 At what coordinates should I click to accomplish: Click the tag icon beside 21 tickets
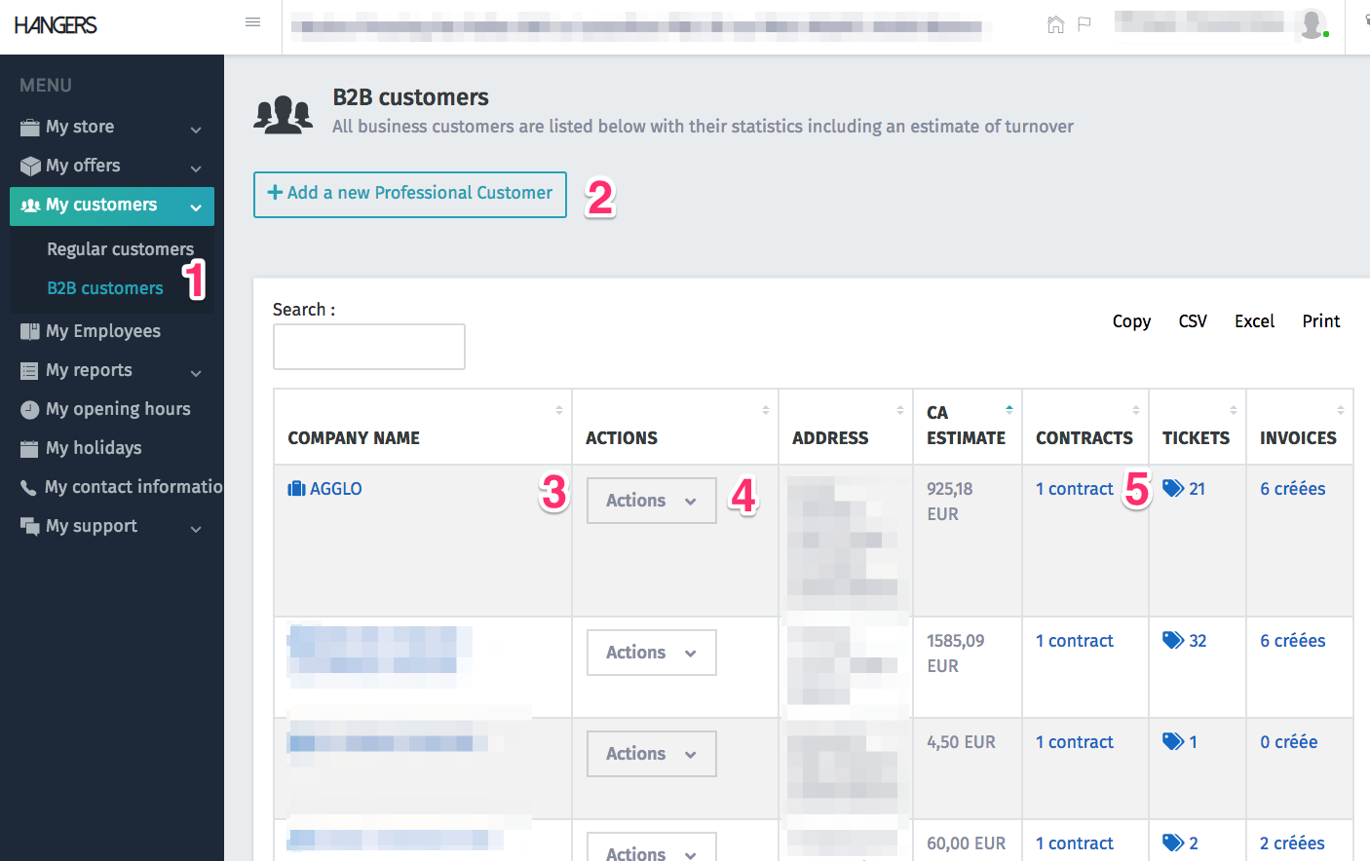1172,489
